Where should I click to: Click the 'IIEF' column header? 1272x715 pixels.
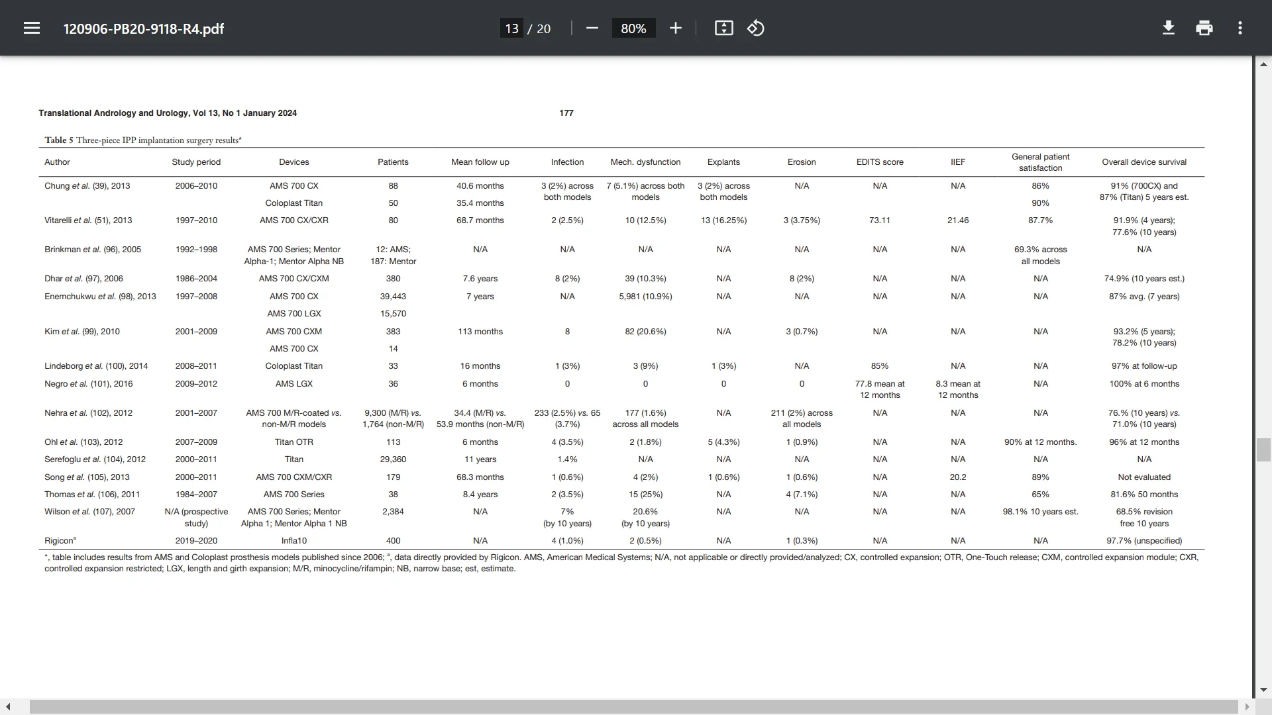[958, 162]
